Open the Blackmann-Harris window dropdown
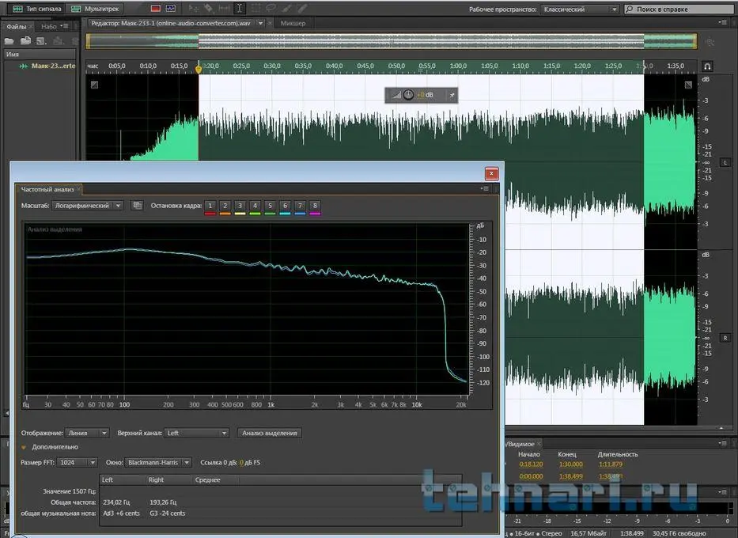Image resolution: width=738 pixels, height=538 pixels. pos(158,462)
